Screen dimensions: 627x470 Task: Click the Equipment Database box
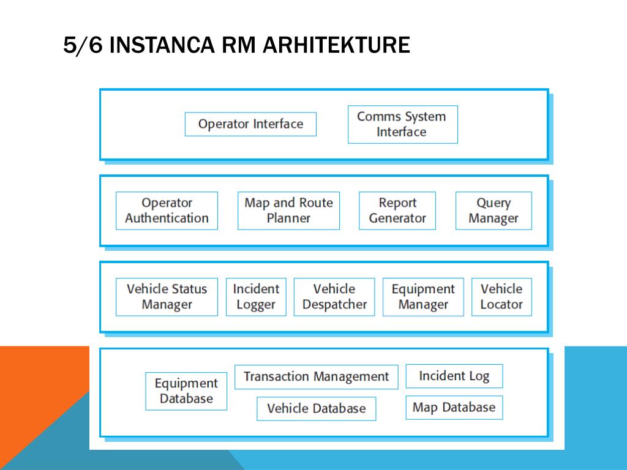point(186,391)
